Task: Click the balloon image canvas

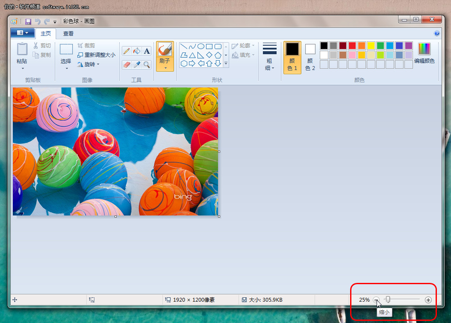Action: coord(115,151)
